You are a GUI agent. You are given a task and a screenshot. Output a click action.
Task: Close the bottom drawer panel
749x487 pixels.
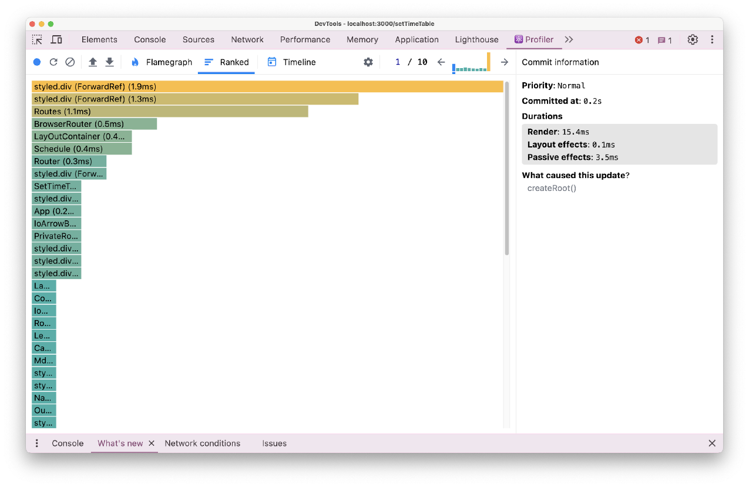[x=712, y=444]
